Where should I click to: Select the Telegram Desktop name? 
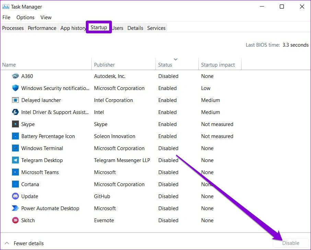point(42,160)
